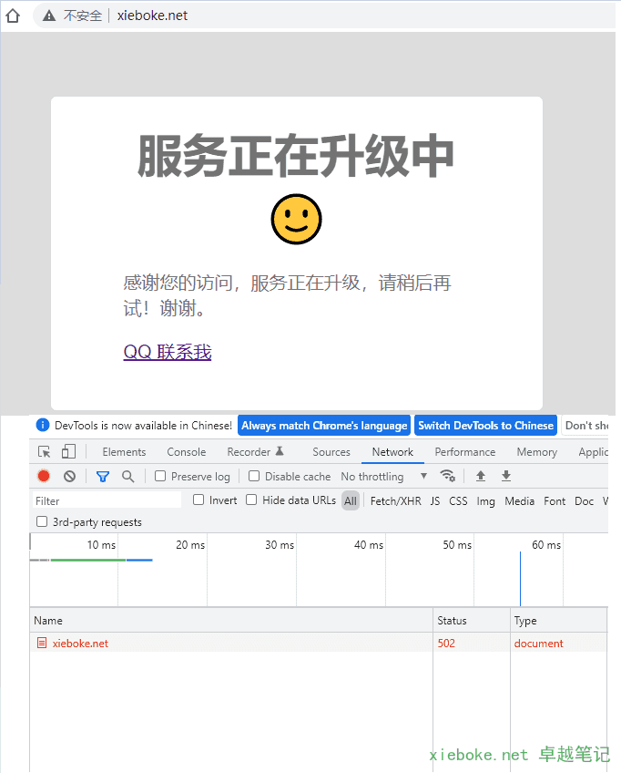Click the network Filter text field

[x=107, y=500]
